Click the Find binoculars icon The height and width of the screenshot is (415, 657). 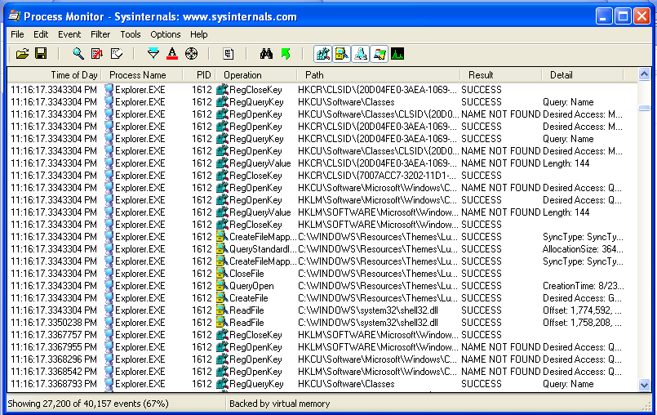266,54
